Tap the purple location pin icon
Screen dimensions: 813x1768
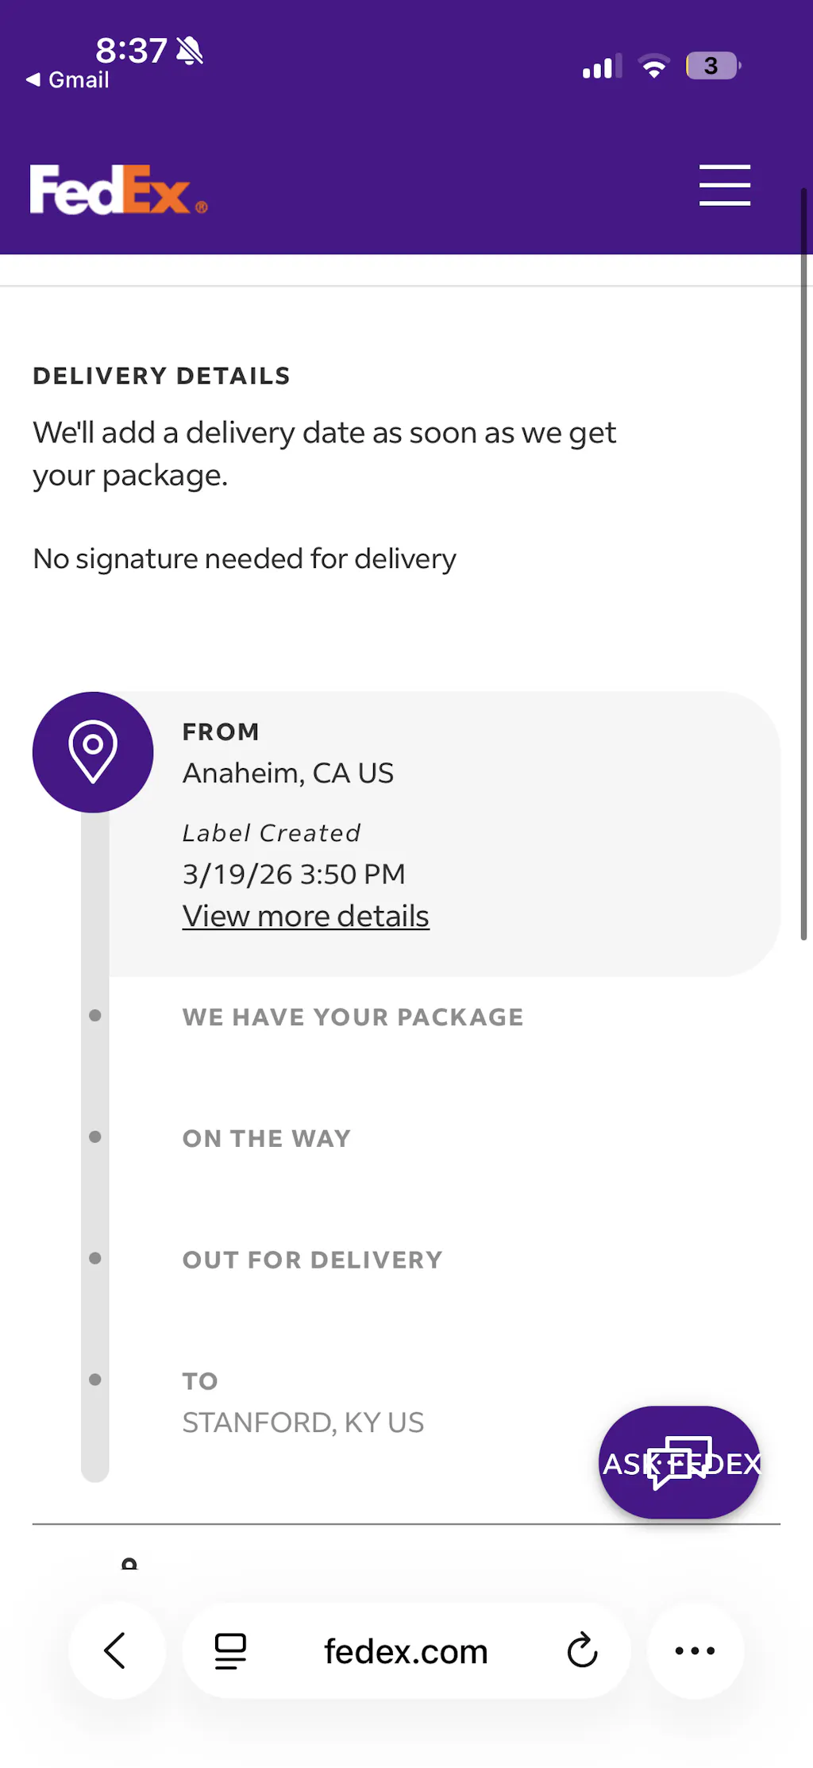(93, 751)
